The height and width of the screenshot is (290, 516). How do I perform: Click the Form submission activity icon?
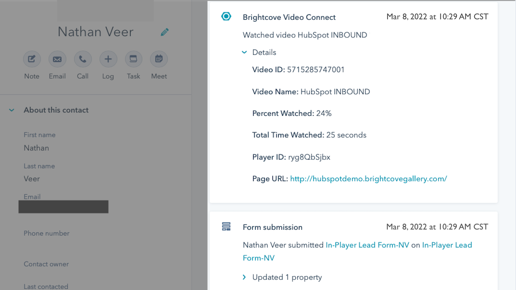click(x=226, y=227)
